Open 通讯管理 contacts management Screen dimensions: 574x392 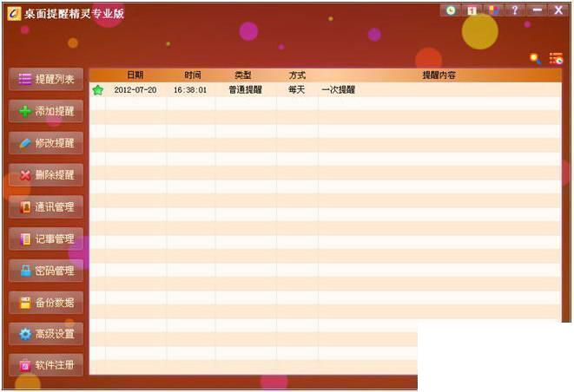[x=46, y=207]
